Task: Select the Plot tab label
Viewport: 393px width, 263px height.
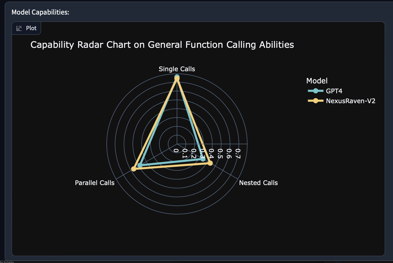Action: (31, 28)
